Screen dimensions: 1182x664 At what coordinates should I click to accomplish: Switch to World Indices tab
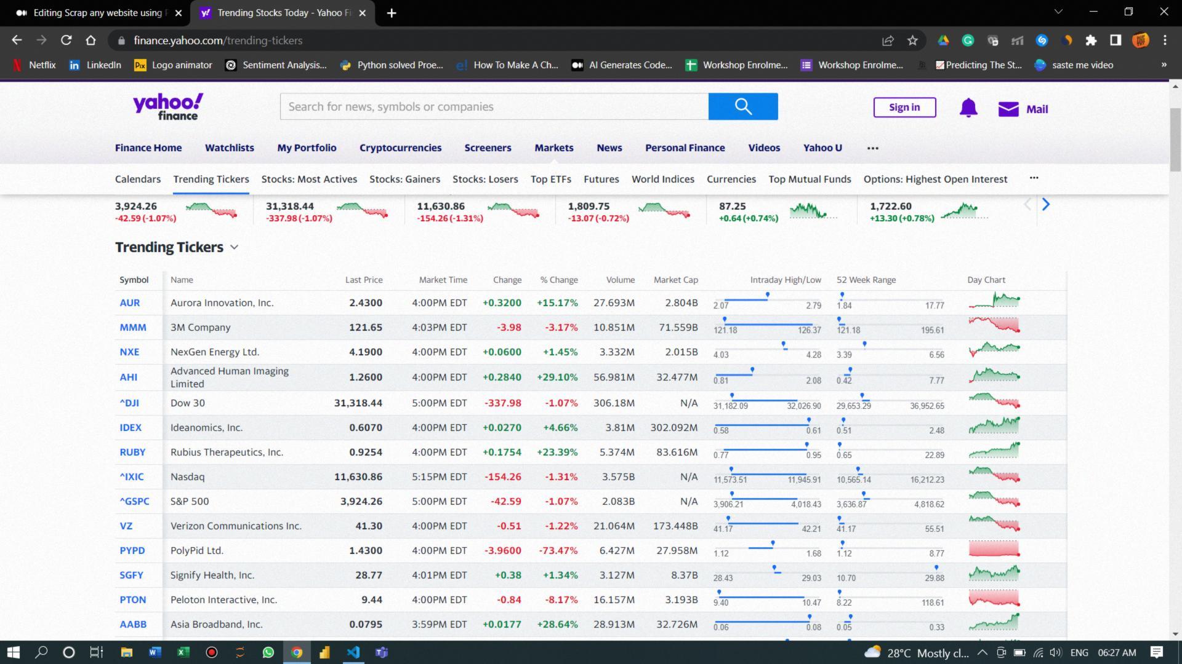tap(662, 179)
